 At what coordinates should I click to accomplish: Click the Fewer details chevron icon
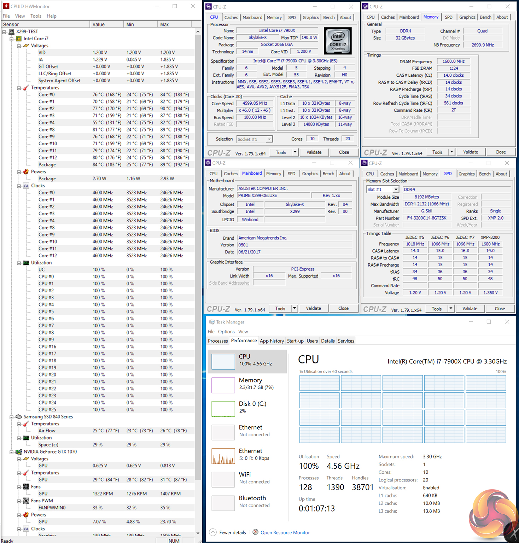click(213, 532)
